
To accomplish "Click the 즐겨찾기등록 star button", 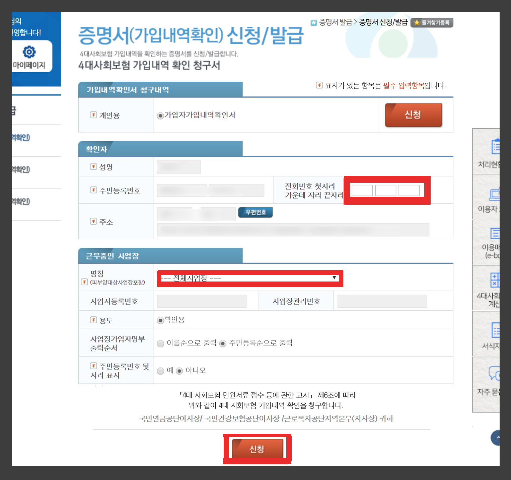I will [x=432, y=23].
